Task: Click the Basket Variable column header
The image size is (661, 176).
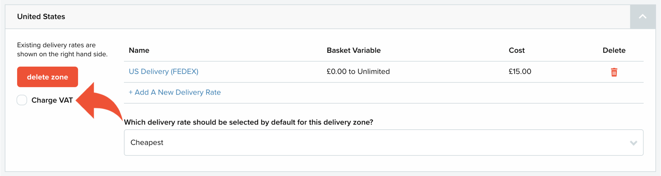Action: point(353,50)
